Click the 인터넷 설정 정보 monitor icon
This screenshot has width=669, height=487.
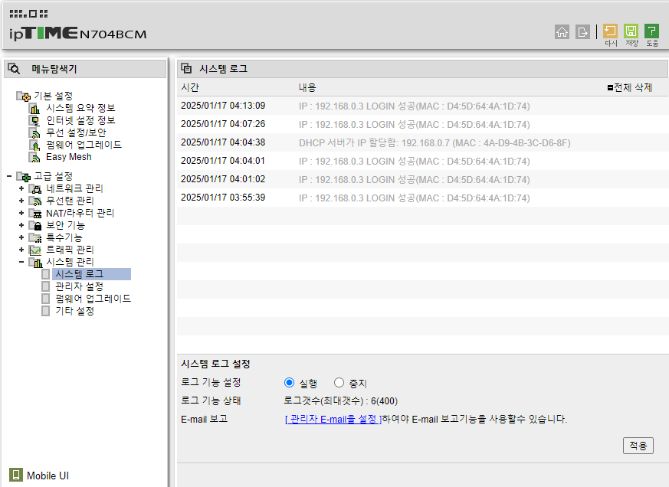pos(34,121)
